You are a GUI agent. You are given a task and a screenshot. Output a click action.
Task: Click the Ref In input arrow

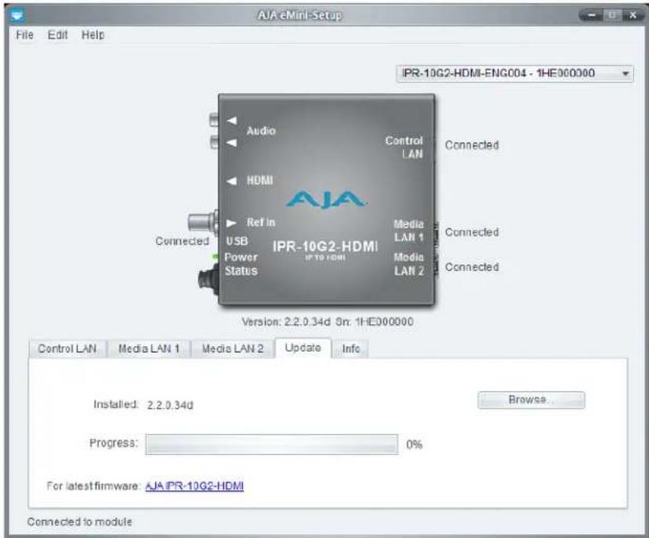(x=231, y=223)
